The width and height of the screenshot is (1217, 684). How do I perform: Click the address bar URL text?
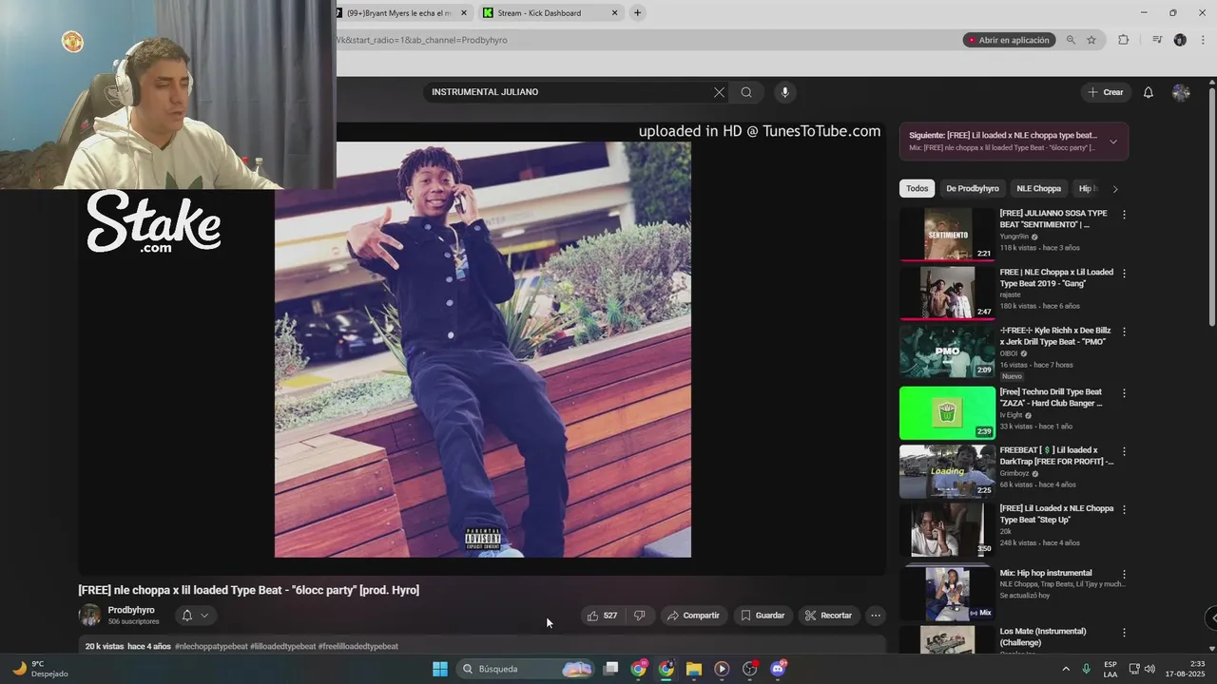(421, 40)
